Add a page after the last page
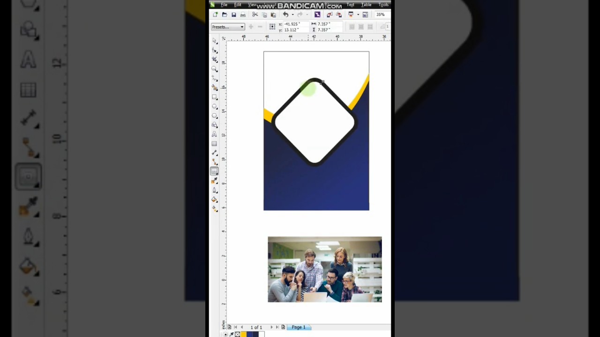 pyautogui.click(x=283, y=327)
